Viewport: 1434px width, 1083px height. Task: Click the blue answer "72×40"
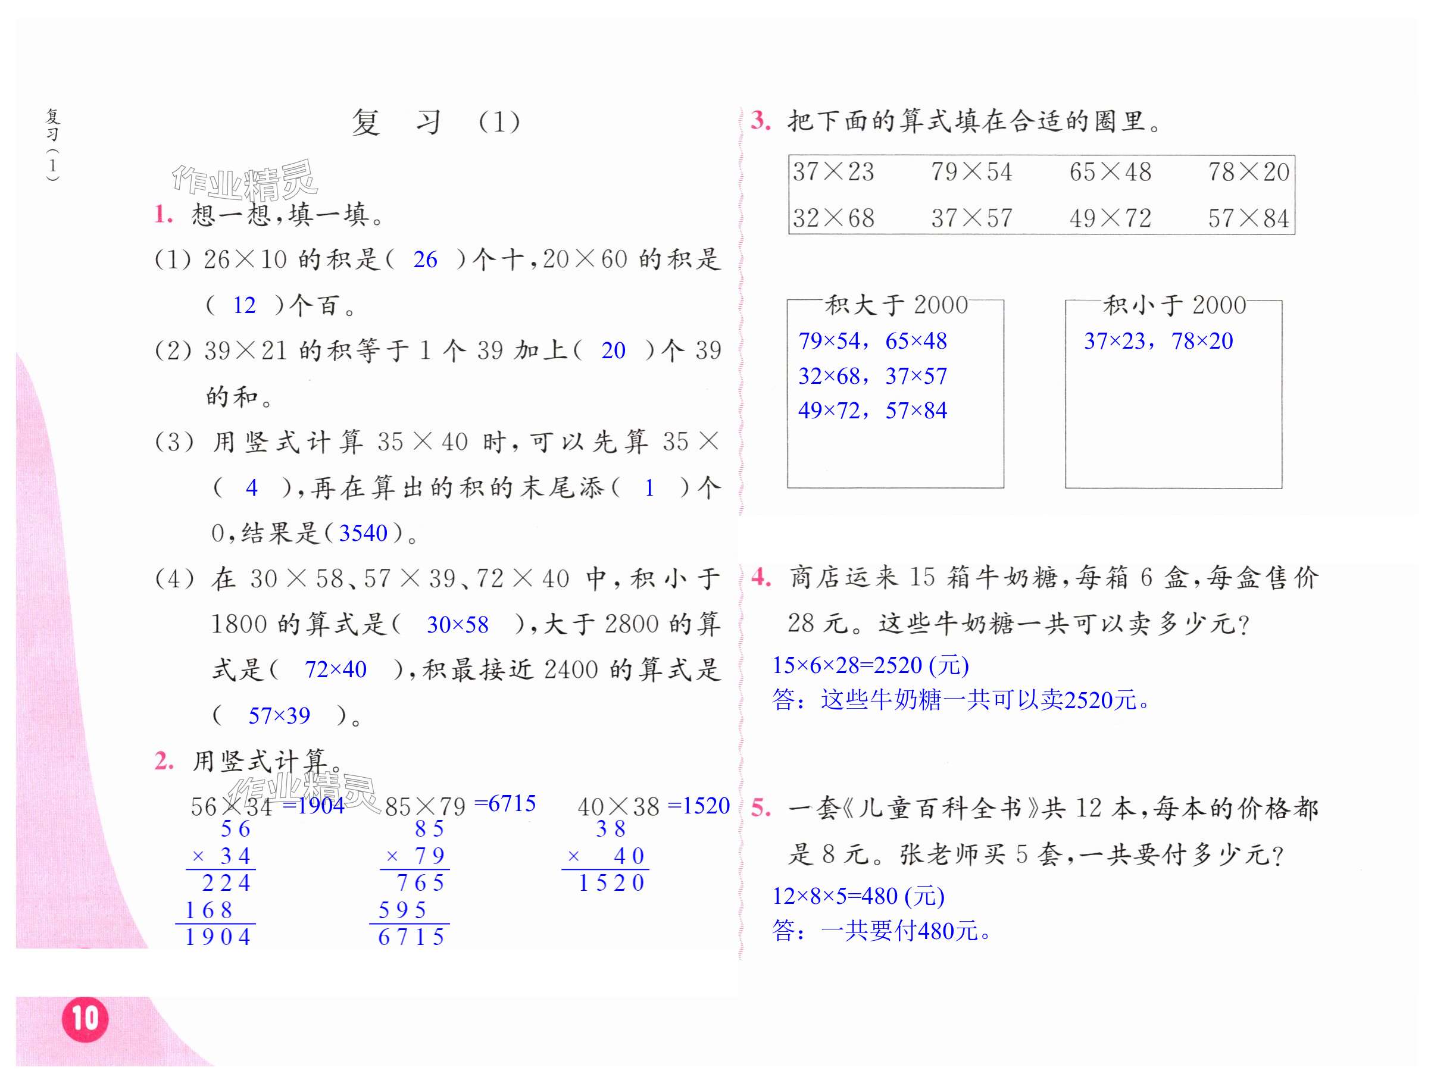(336, 669)
